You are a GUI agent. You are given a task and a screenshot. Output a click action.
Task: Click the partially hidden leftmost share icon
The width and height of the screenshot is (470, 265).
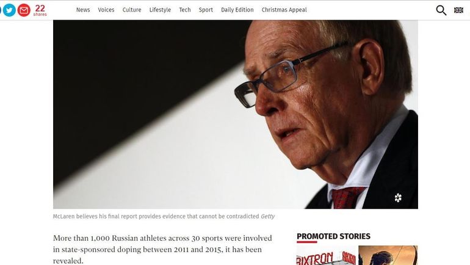point(1,10)
